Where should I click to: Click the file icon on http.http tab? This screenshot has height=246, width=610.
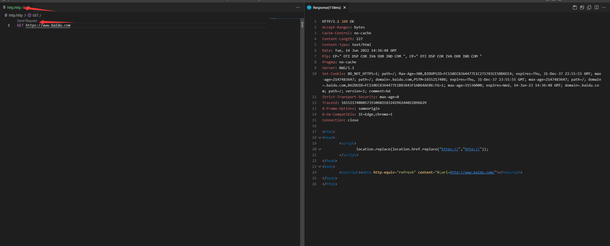coord(4,7)
